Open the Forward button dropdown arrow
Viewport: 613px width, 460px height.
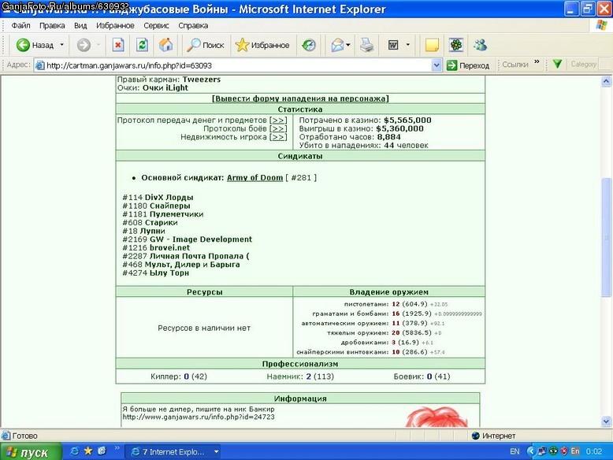pyautogui.click(x=98, y=45)
